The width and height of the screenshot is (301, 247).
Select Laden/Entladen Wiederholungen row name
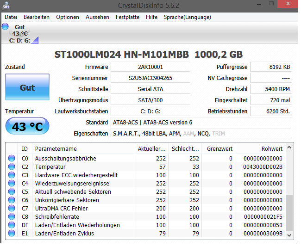click(77, 225)
